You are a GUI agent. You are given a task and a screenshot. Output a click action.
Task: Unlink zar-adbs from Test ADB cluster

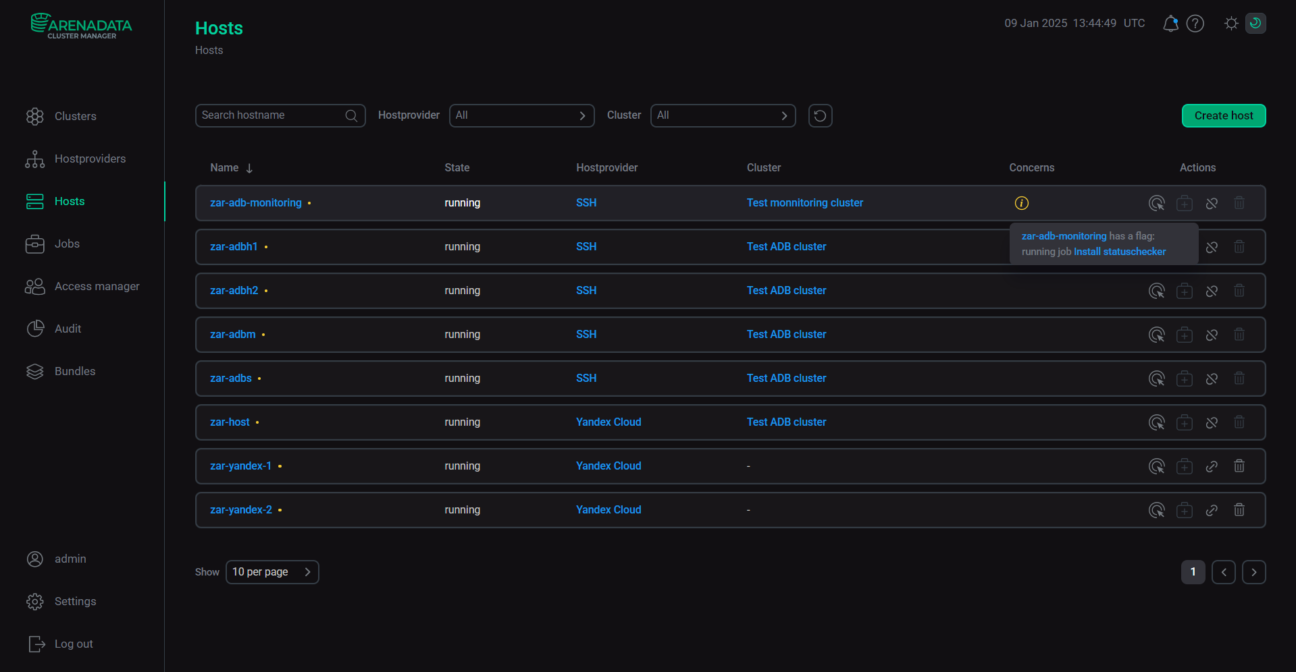(x=1212, y=379)
